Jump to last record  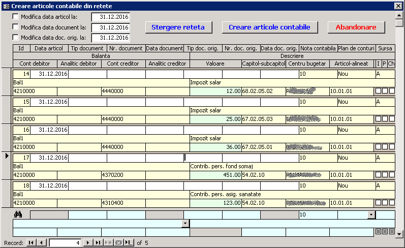point(98,243)
